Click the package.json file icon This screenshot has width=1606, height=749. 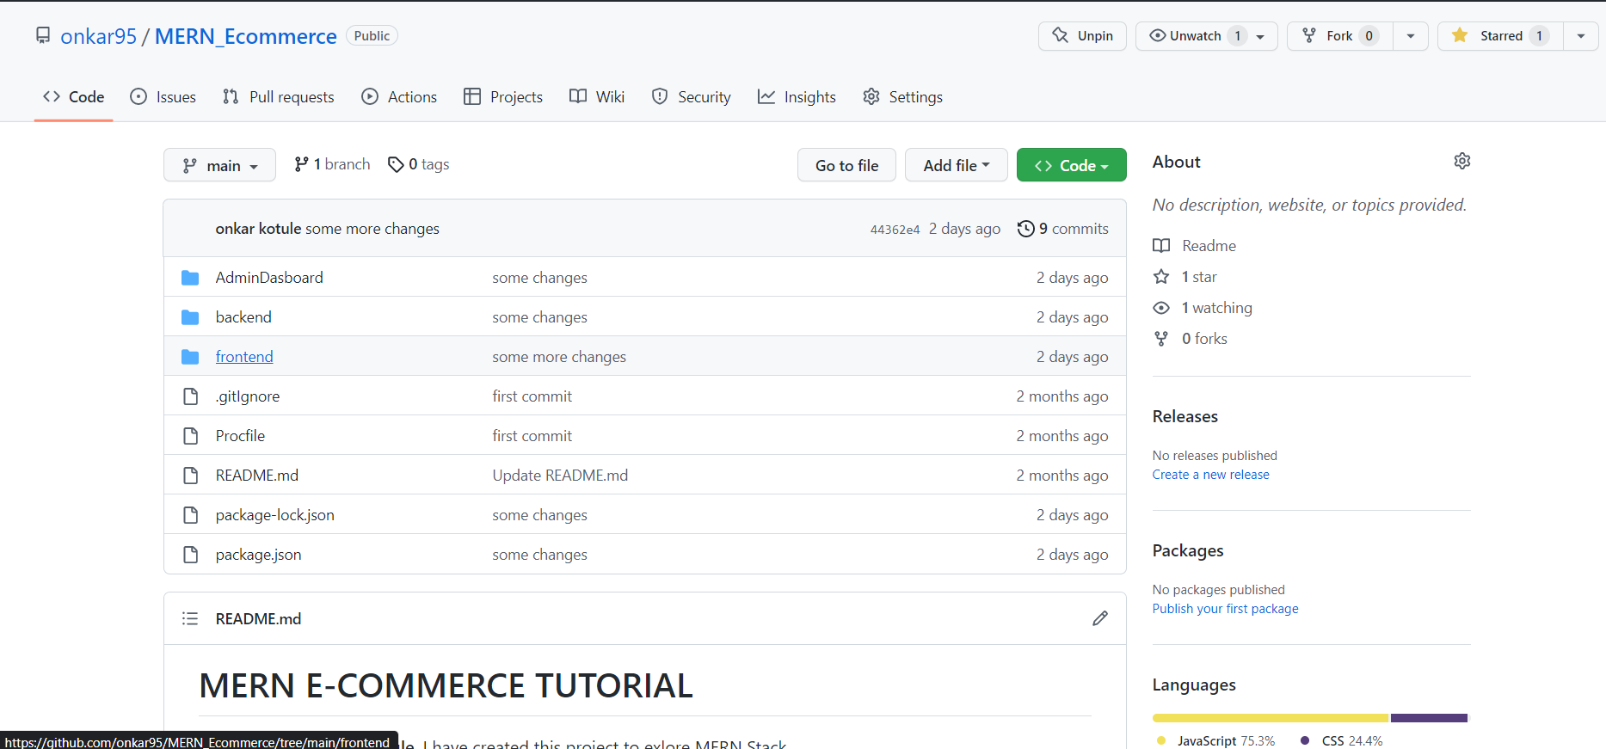[x=190, y=555]
